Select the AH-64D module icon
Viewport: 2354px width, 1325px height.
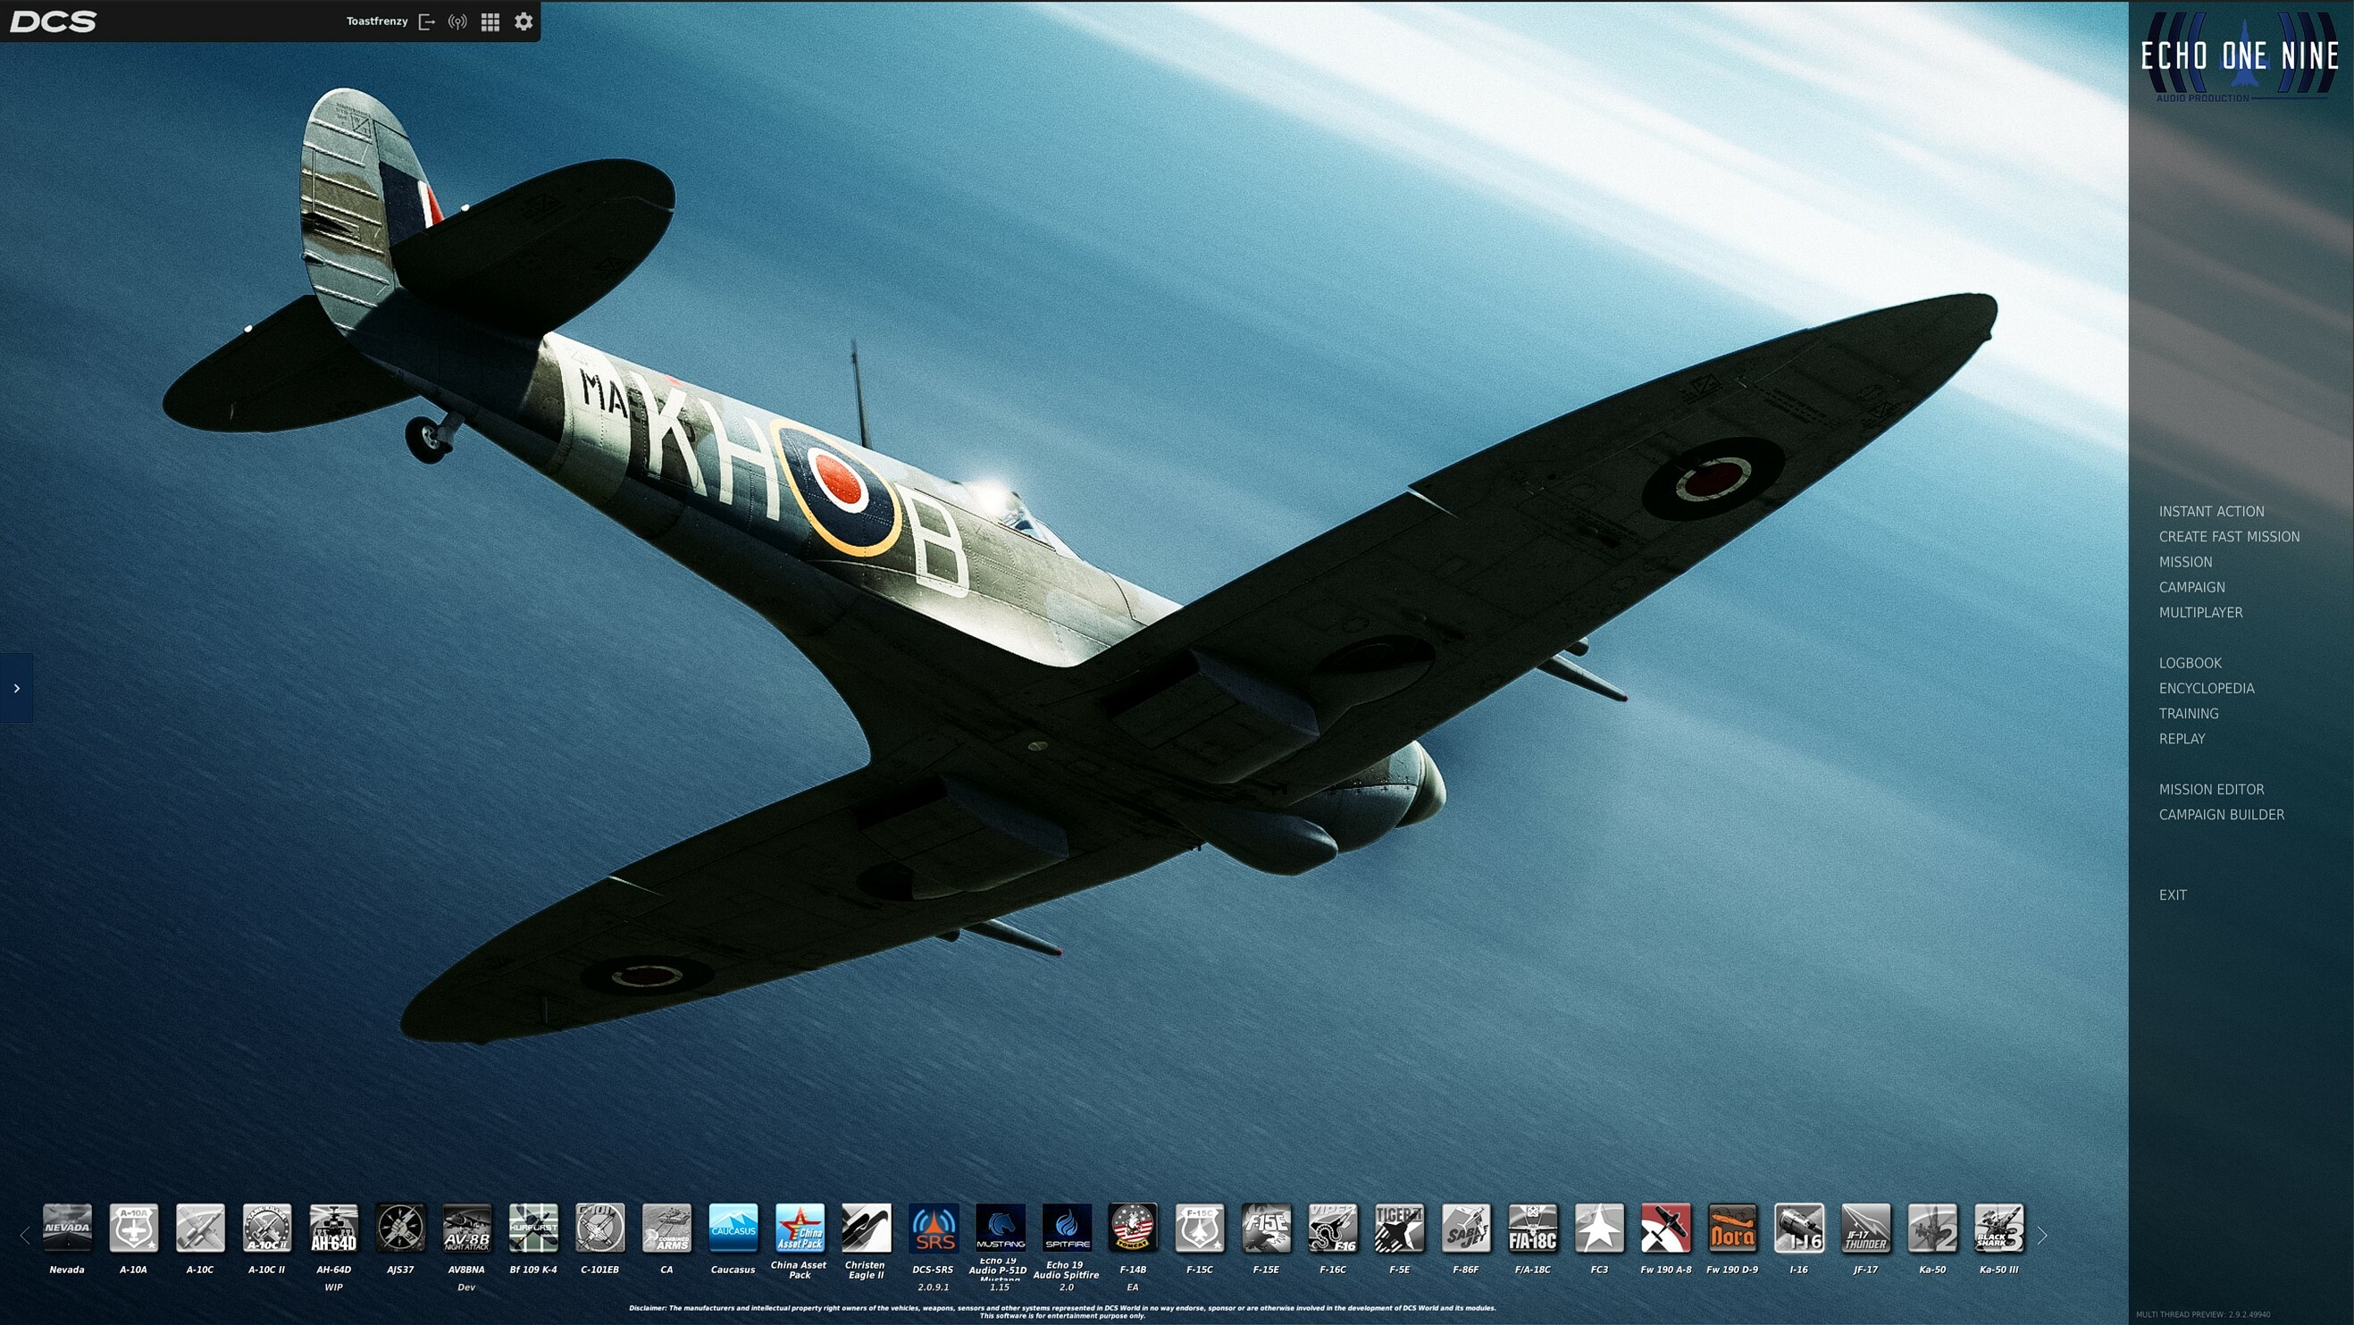click(333, 1228)
